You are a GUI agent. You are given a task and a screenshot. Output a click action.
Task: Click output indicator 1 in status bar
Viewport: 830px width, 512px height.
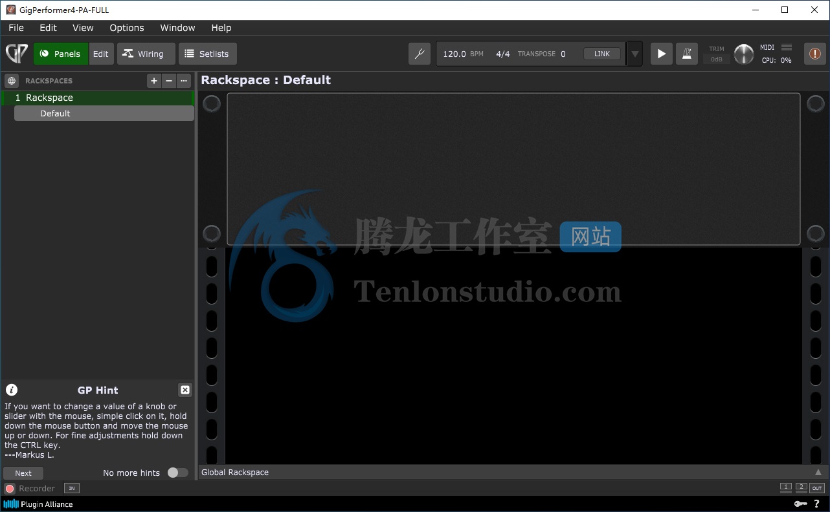click(x=786, y=487)
